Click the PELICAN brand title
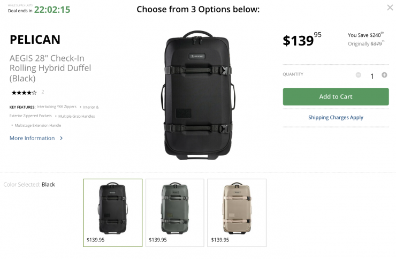 [35, 40]
